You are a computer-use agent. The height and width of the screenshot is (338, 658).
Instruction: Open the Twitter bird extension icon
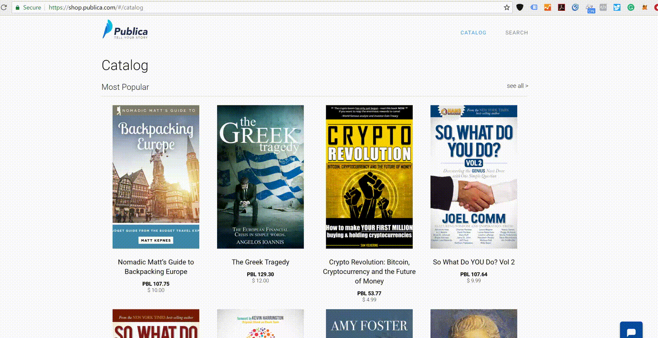coord(617,7)
